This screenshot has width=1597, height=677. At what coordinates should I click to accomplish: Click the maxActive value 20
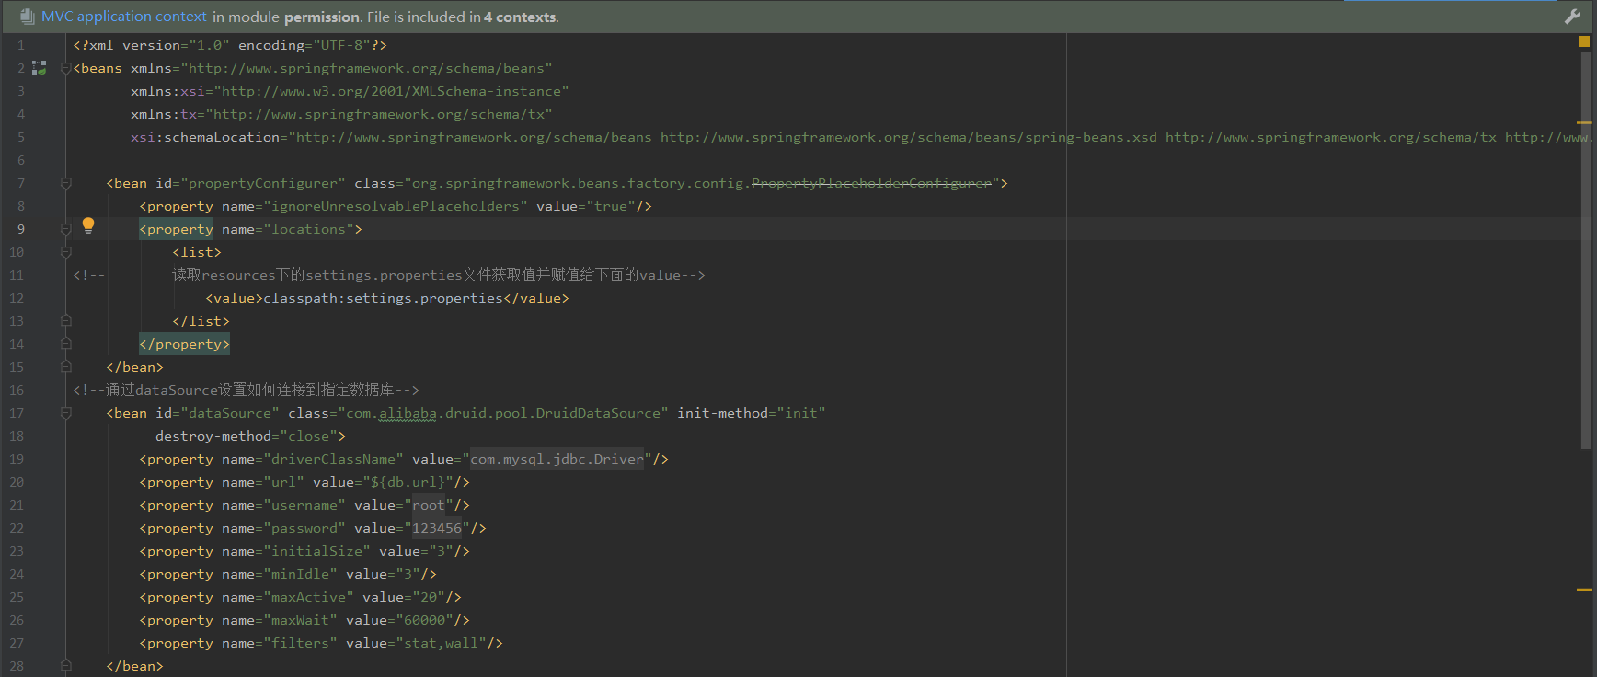[429, 597]
